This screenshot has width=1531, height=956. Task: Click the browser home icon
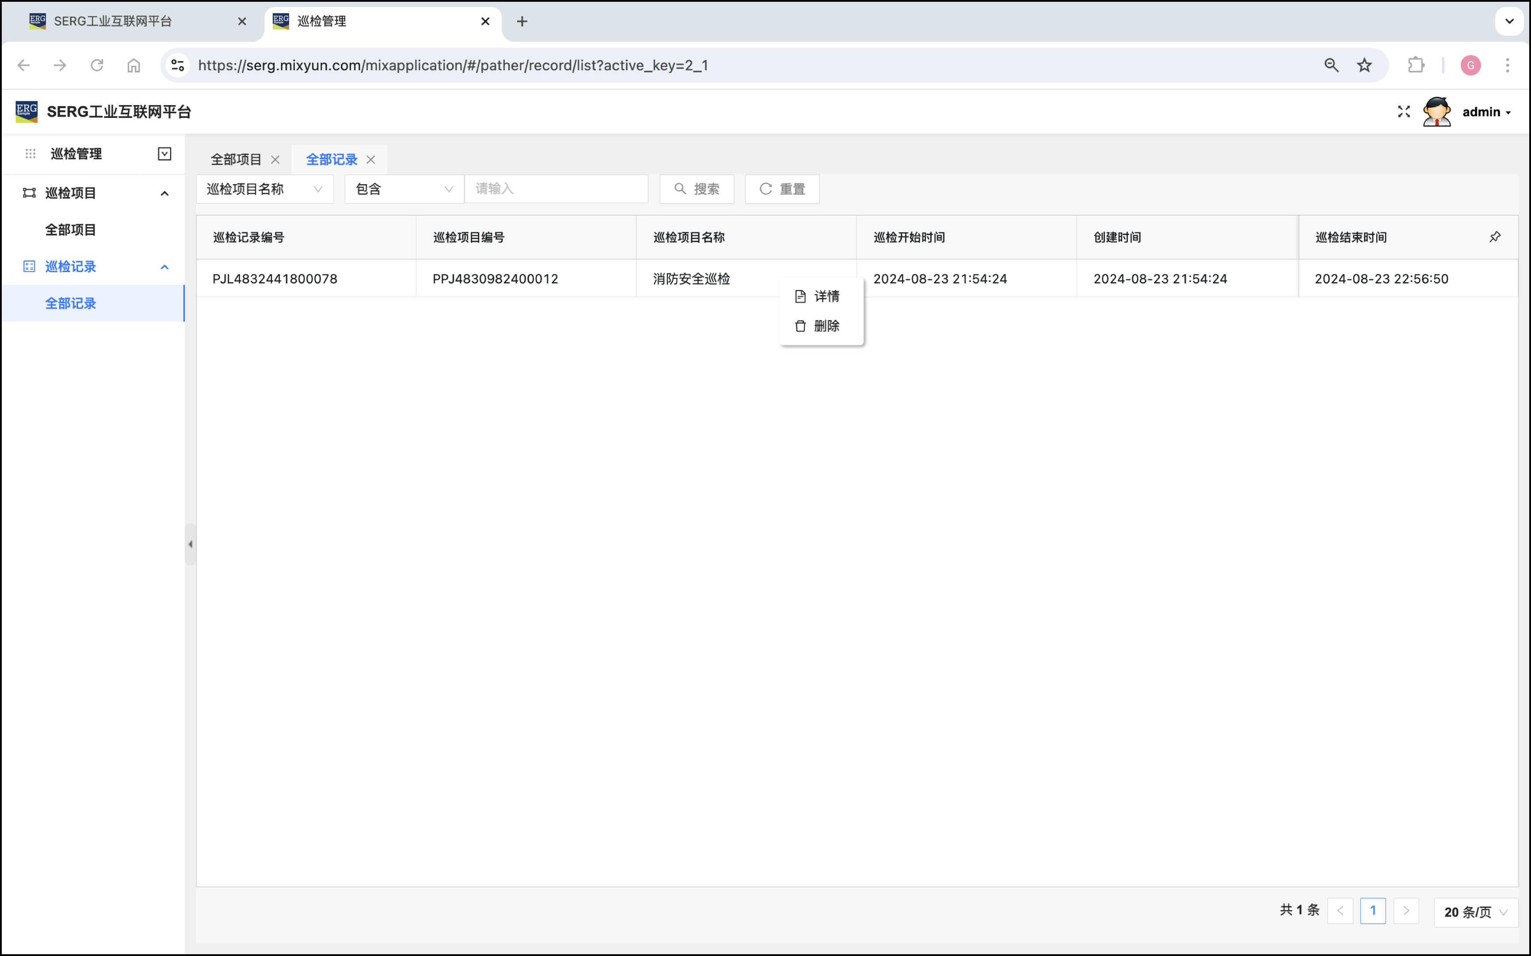coord(133,65)
